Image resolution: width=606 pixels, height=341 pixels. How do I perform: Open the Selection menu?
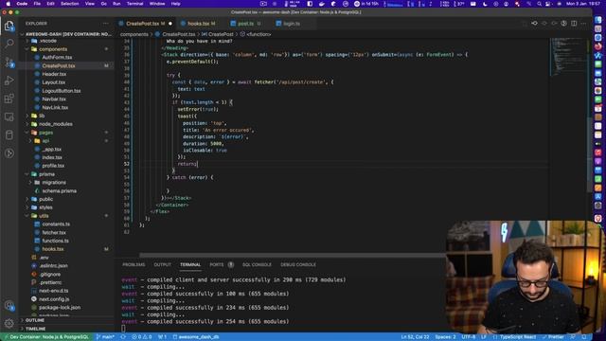pyautogui.click(x=69, y=4)
